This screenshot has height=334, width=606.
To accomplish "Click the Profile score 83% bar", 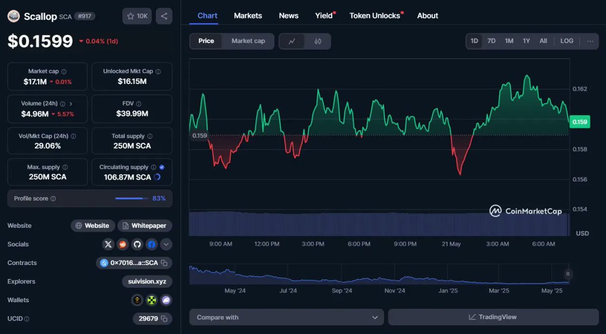I will [132, 199].
